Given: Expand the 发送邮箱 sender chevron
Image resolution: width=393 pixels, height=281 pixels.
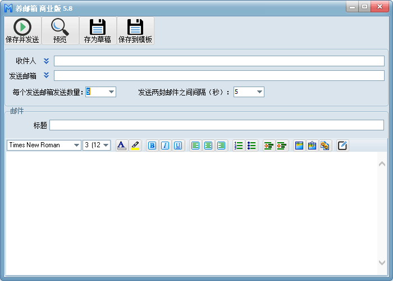Looking at the screenshot, I should [x=46, y=75].
